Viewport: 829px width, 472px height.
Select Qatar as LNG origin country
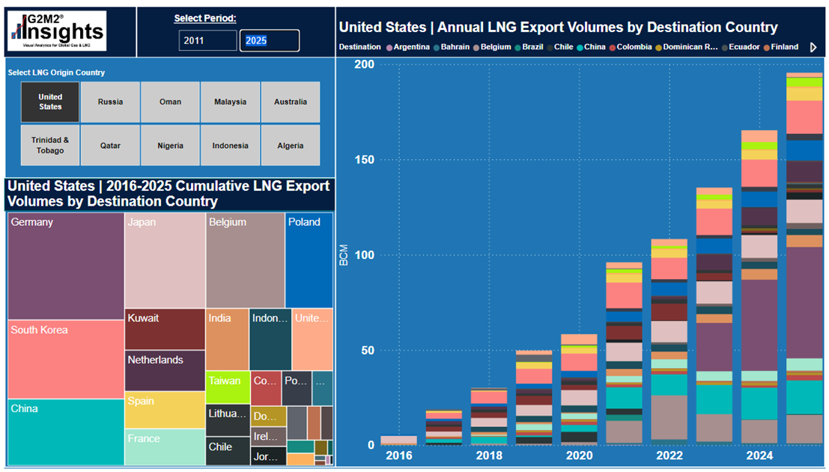(x=109, y=145)
